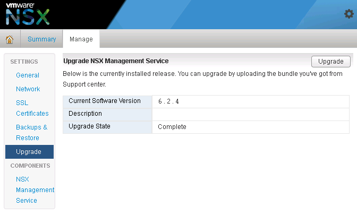Navigate to Backups & Restore
Image resolution: width=357 pixels, height=215 pixels.
point(31,133)
